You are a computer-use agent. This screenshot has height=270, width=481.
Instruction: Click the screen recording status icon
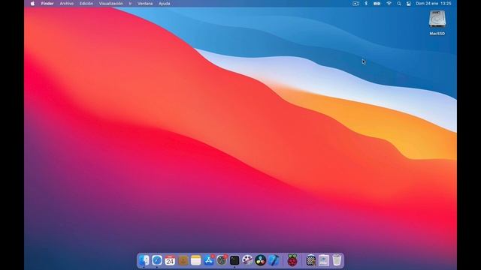coord(355,4)
